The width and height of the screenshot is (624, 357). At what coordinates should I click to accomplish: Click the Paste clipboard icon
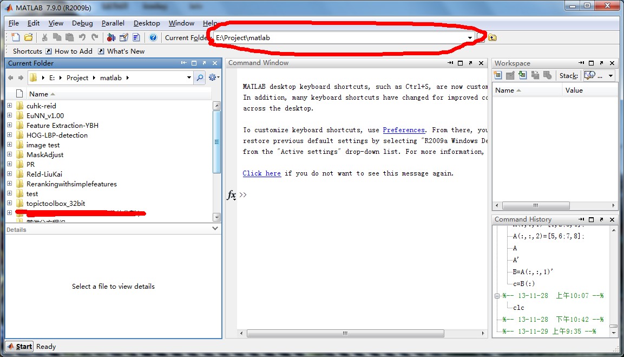click(70, 37)
